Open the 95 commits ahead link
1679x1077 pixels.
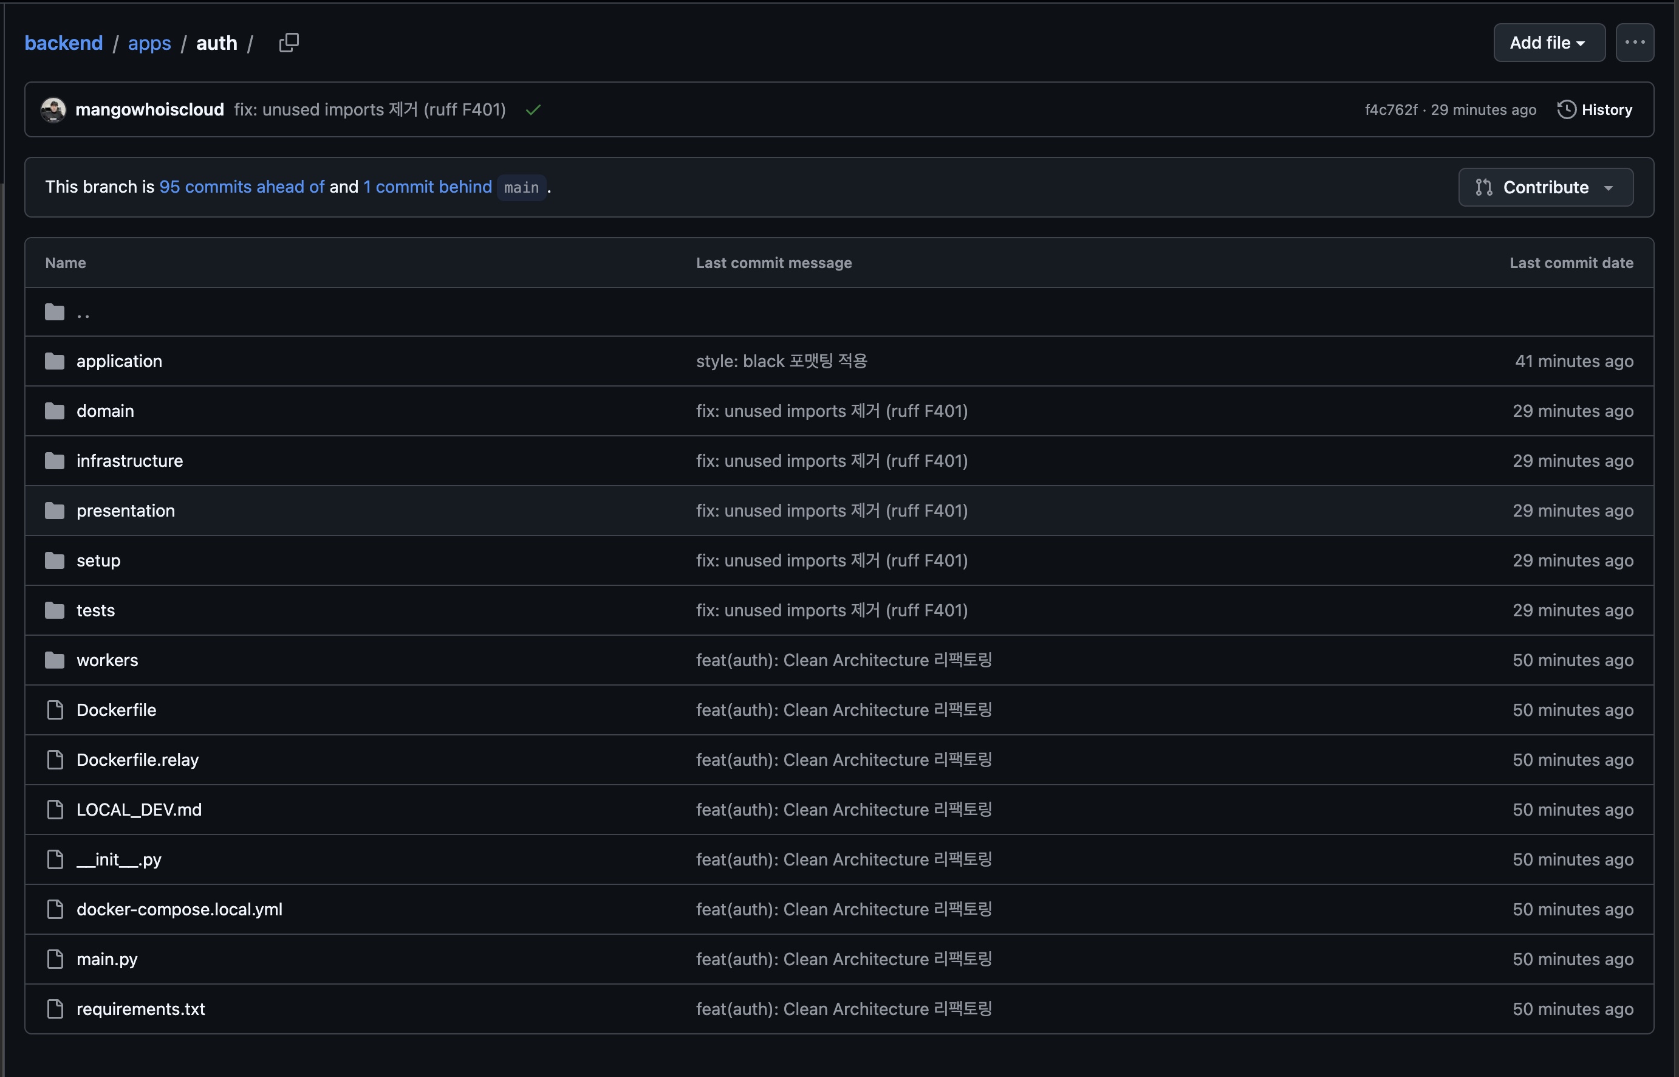click(242, 187)
